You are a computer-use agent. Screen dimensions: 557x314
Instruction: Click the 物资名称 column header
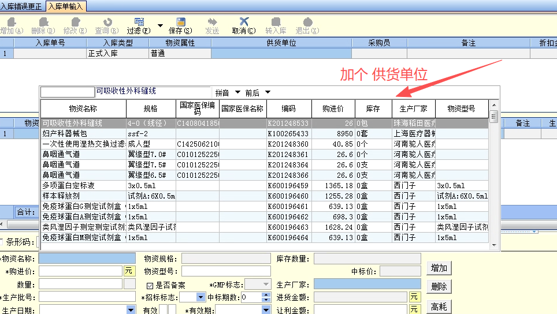click(x=83, y=109)
